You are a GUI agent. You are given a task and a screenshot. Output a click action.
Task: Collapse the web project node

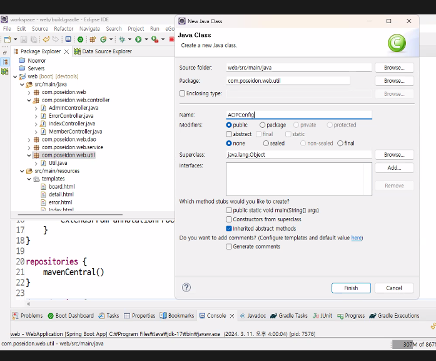(x=15, y=76)
